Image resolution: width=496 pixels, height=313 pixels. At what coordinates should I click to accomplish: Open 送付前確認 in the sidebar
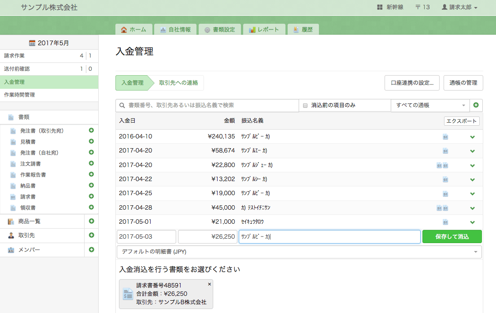pyautogui.click(x=49, y=69)
